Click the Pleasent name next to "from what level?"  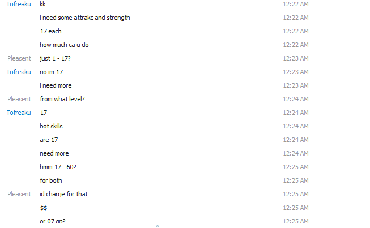tap(19, 99)
